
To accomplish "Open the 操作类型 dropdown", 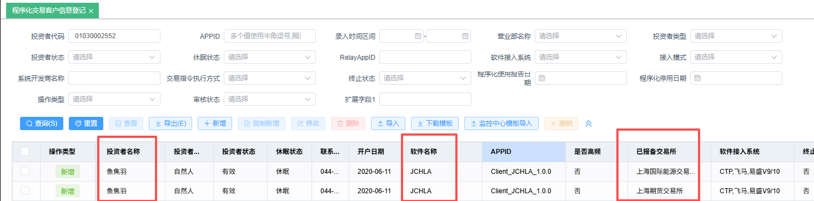I will click(114, 99).
